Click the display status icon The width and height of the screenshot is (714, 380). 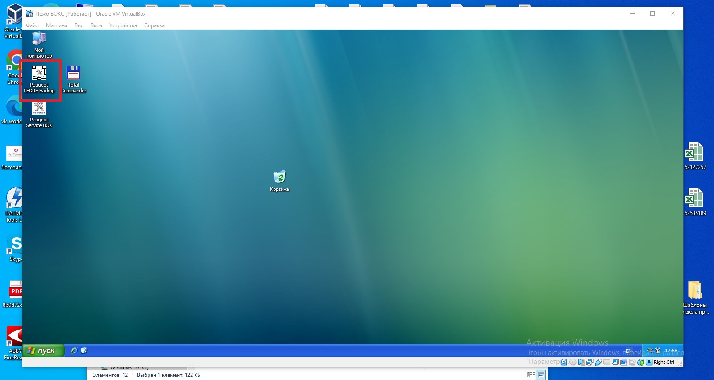[615, 362]
